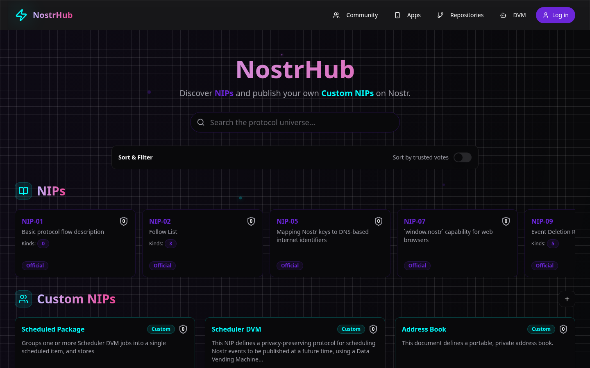Click '`window.nostr` capability for web browsers' text
This screenshot has height=368, width=590.
coord(448,236)
